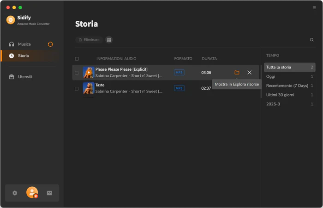Screen dimensions: 323x208
Task: Check the Taste row checkbox
Action: pos(77,89)
